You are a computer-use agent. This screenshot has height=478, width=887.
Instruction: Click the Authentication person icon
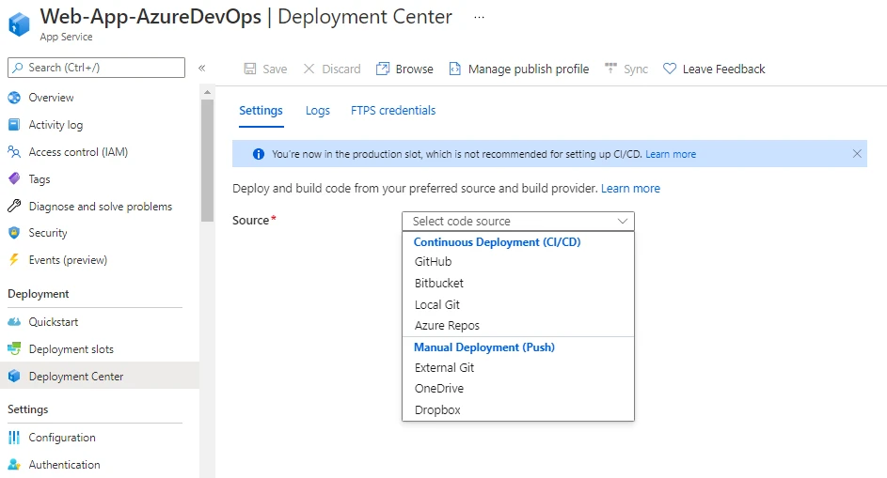click(14, 465)
